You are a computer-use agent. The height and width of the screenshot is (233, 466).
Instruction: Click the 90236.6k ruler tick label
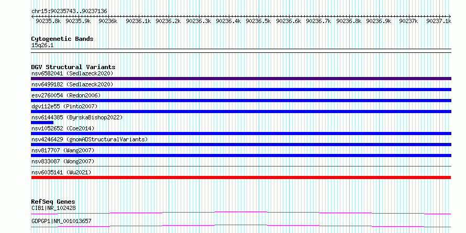tap(289, 21)
